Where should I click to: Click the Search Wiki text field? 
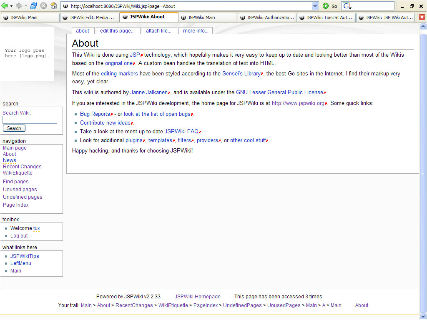click(30, 120)
